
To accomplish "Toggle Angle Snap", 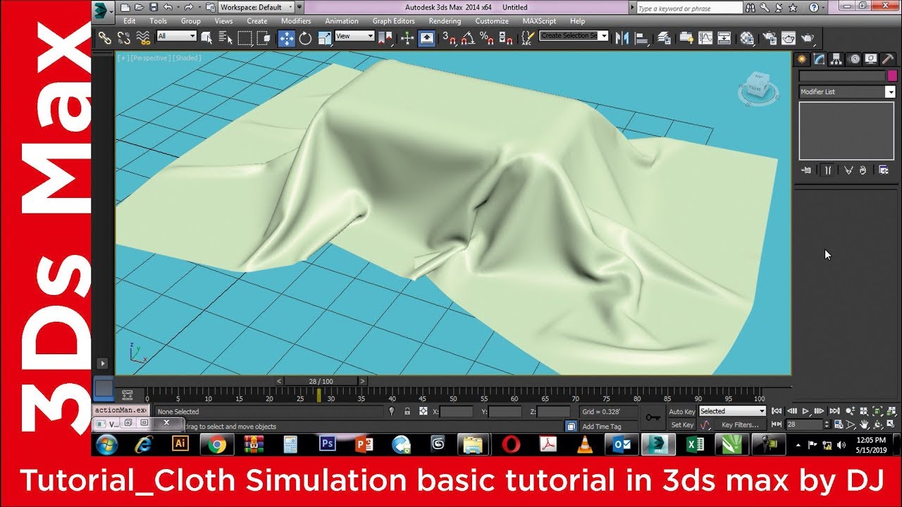I will point(468,38).
